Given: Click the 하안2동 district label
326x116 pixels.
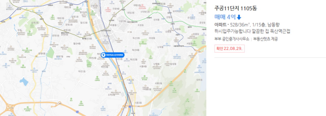Looking at the screenshot, I should [x=92, y=58].
